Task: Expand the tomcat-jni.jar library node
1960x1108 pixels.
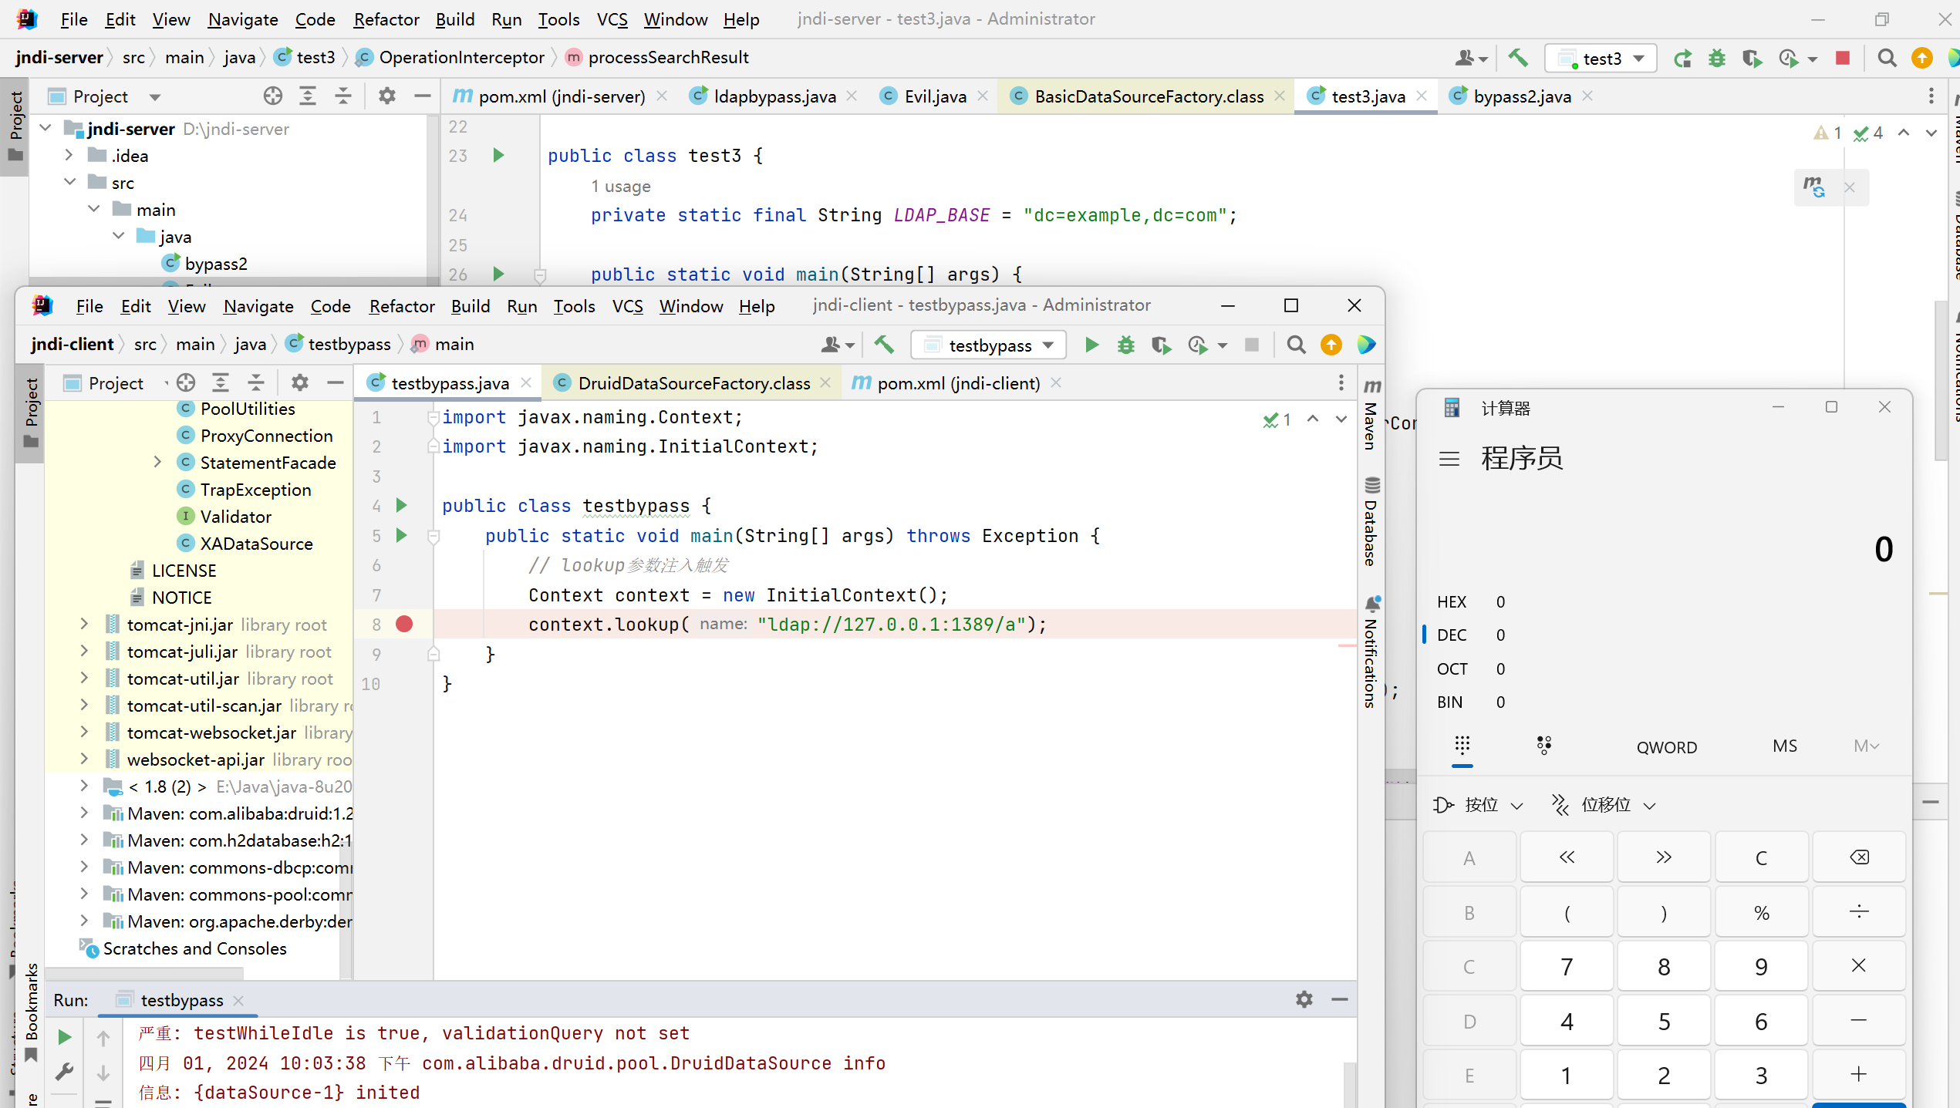Action: 84,624
